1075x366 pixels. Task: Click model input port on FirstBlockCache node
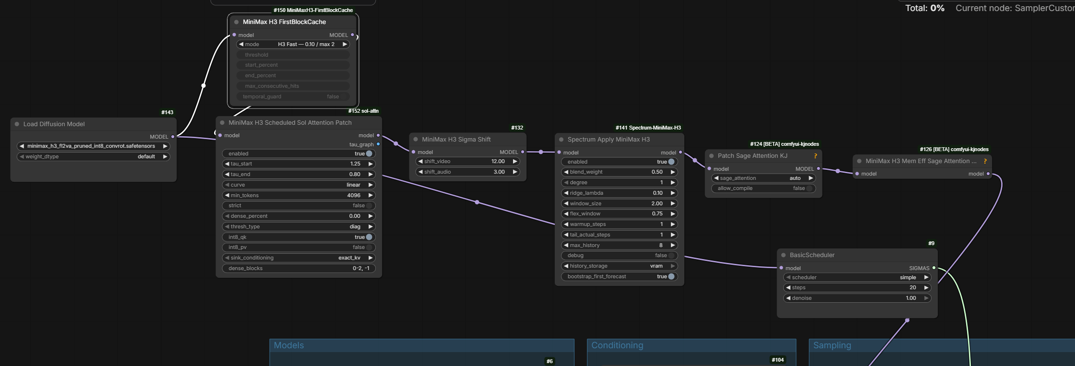click(234, 35)
